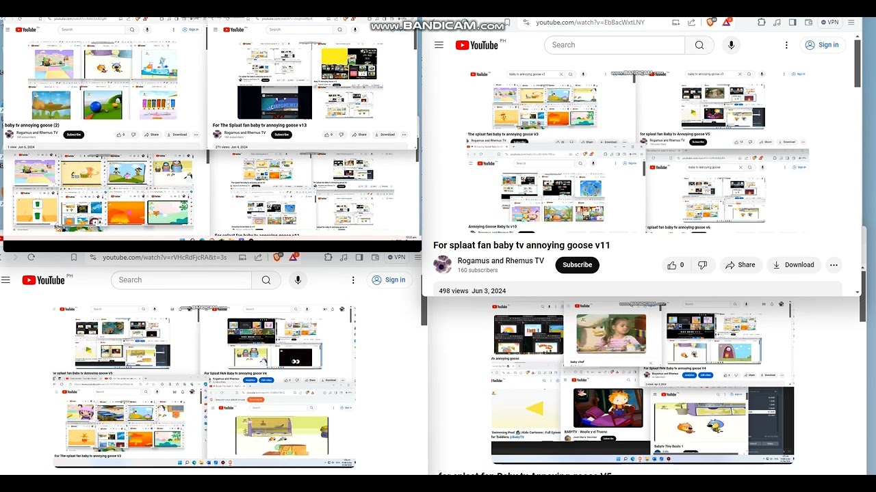Focus YouTube search field in v11 window
This screenshot has width=876, height=492.
coord(615,45)
